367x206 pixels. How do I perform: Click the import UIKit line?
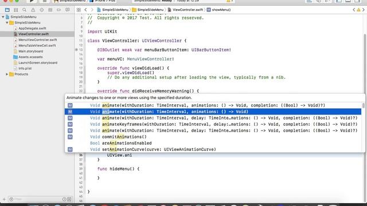[x=102, y=31]
